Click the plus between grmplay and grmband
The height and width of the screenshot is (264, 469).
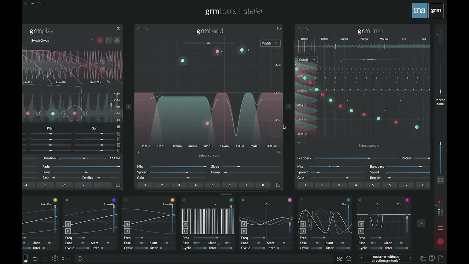coord(129,107)
